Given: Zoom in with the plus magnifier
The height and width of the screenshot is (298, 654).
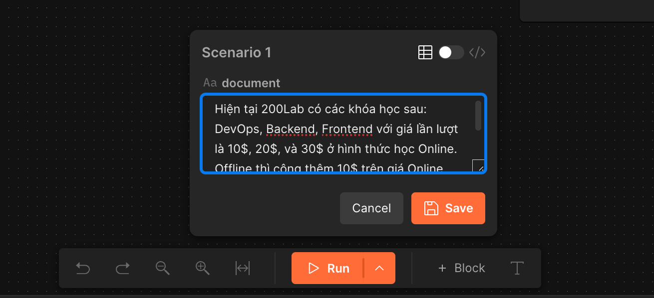Looking at the screenshot, I should pyautogui.click(x=202, y=268).
